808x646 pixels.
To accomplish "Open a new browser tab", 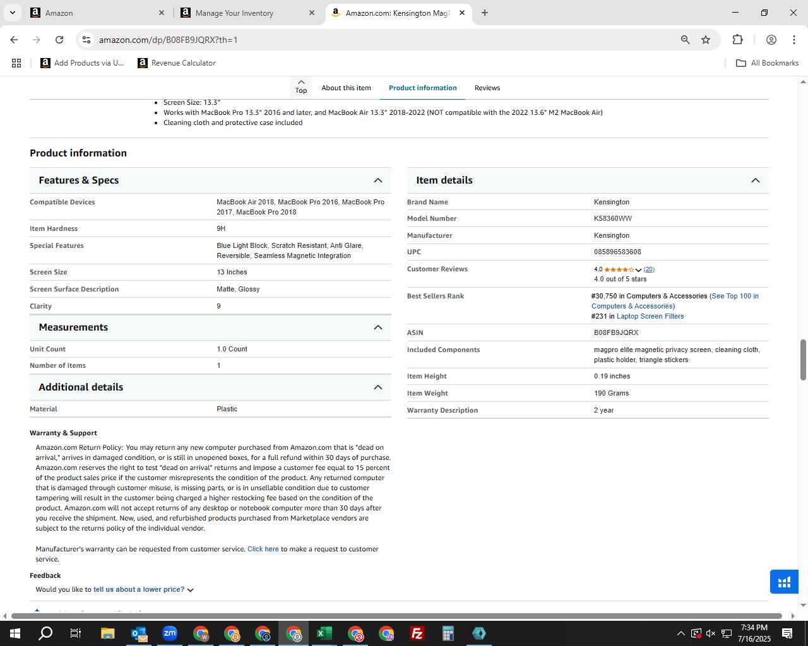I will pyautogui.click(x=485, y=13).
